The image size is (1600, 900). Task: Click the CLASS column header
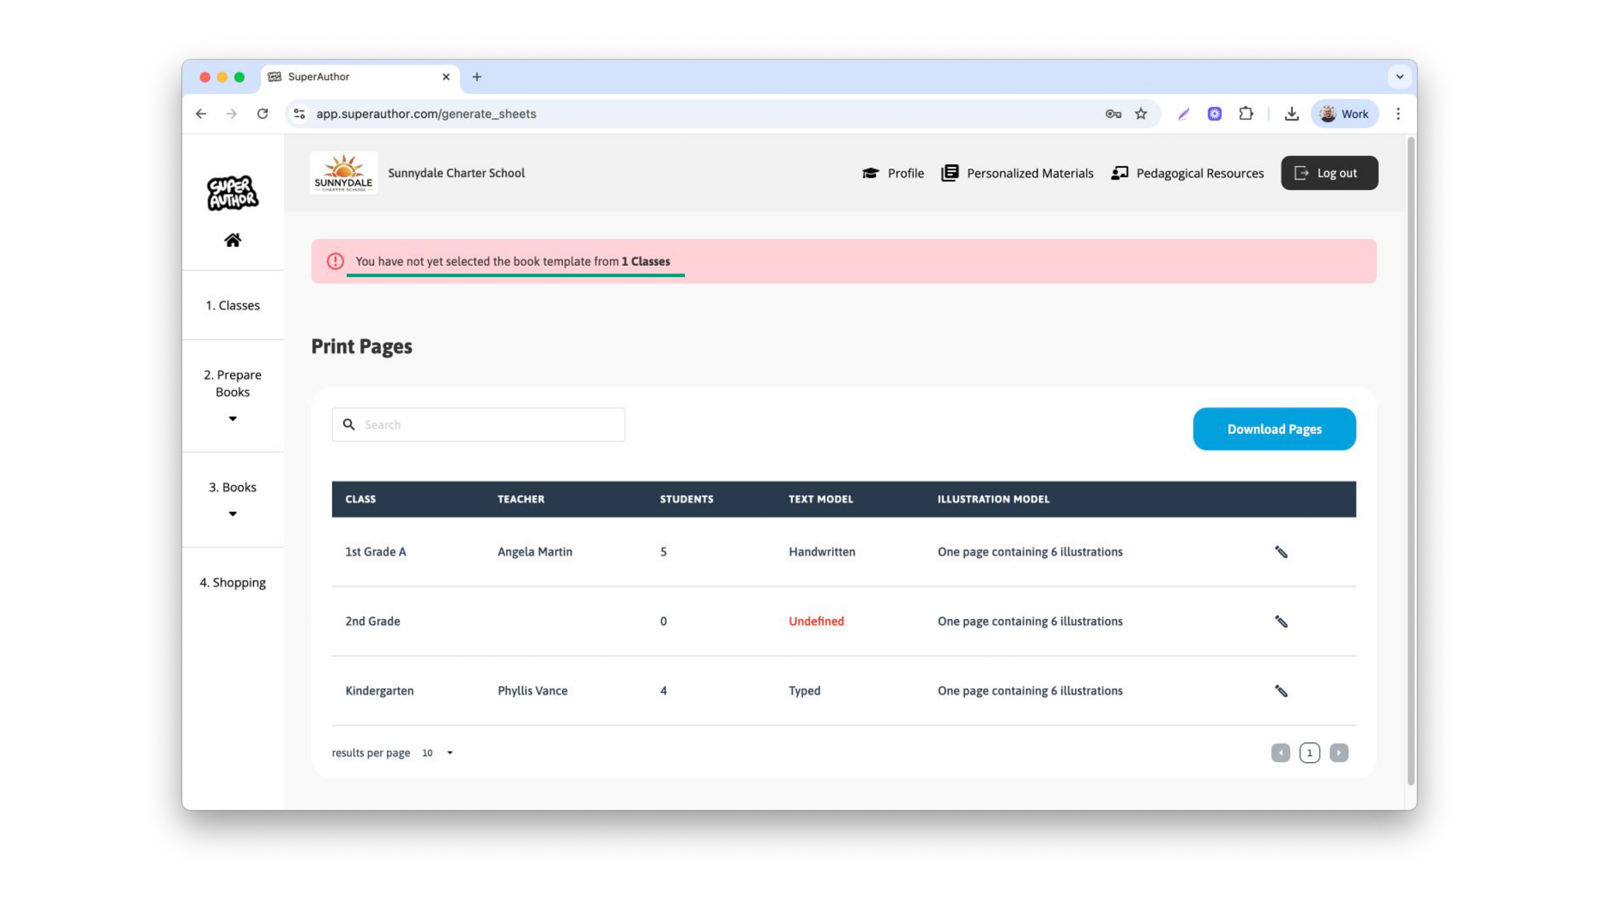coord(360,499)
